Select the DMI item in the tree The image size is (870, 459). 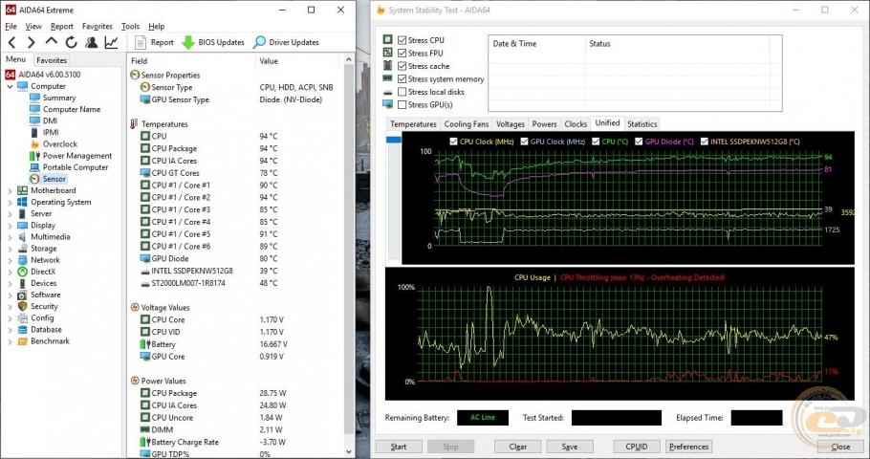coord(43,120)
